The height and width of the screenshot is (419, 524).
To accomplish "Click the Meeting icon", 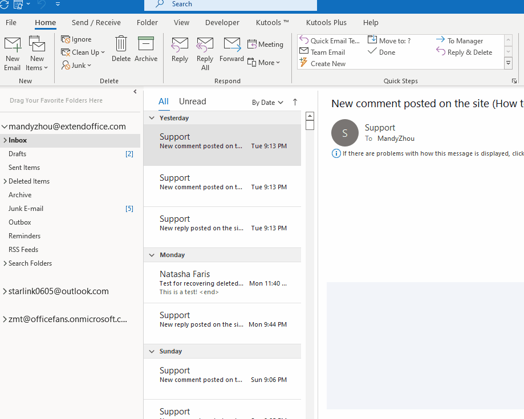I will 266,43.
